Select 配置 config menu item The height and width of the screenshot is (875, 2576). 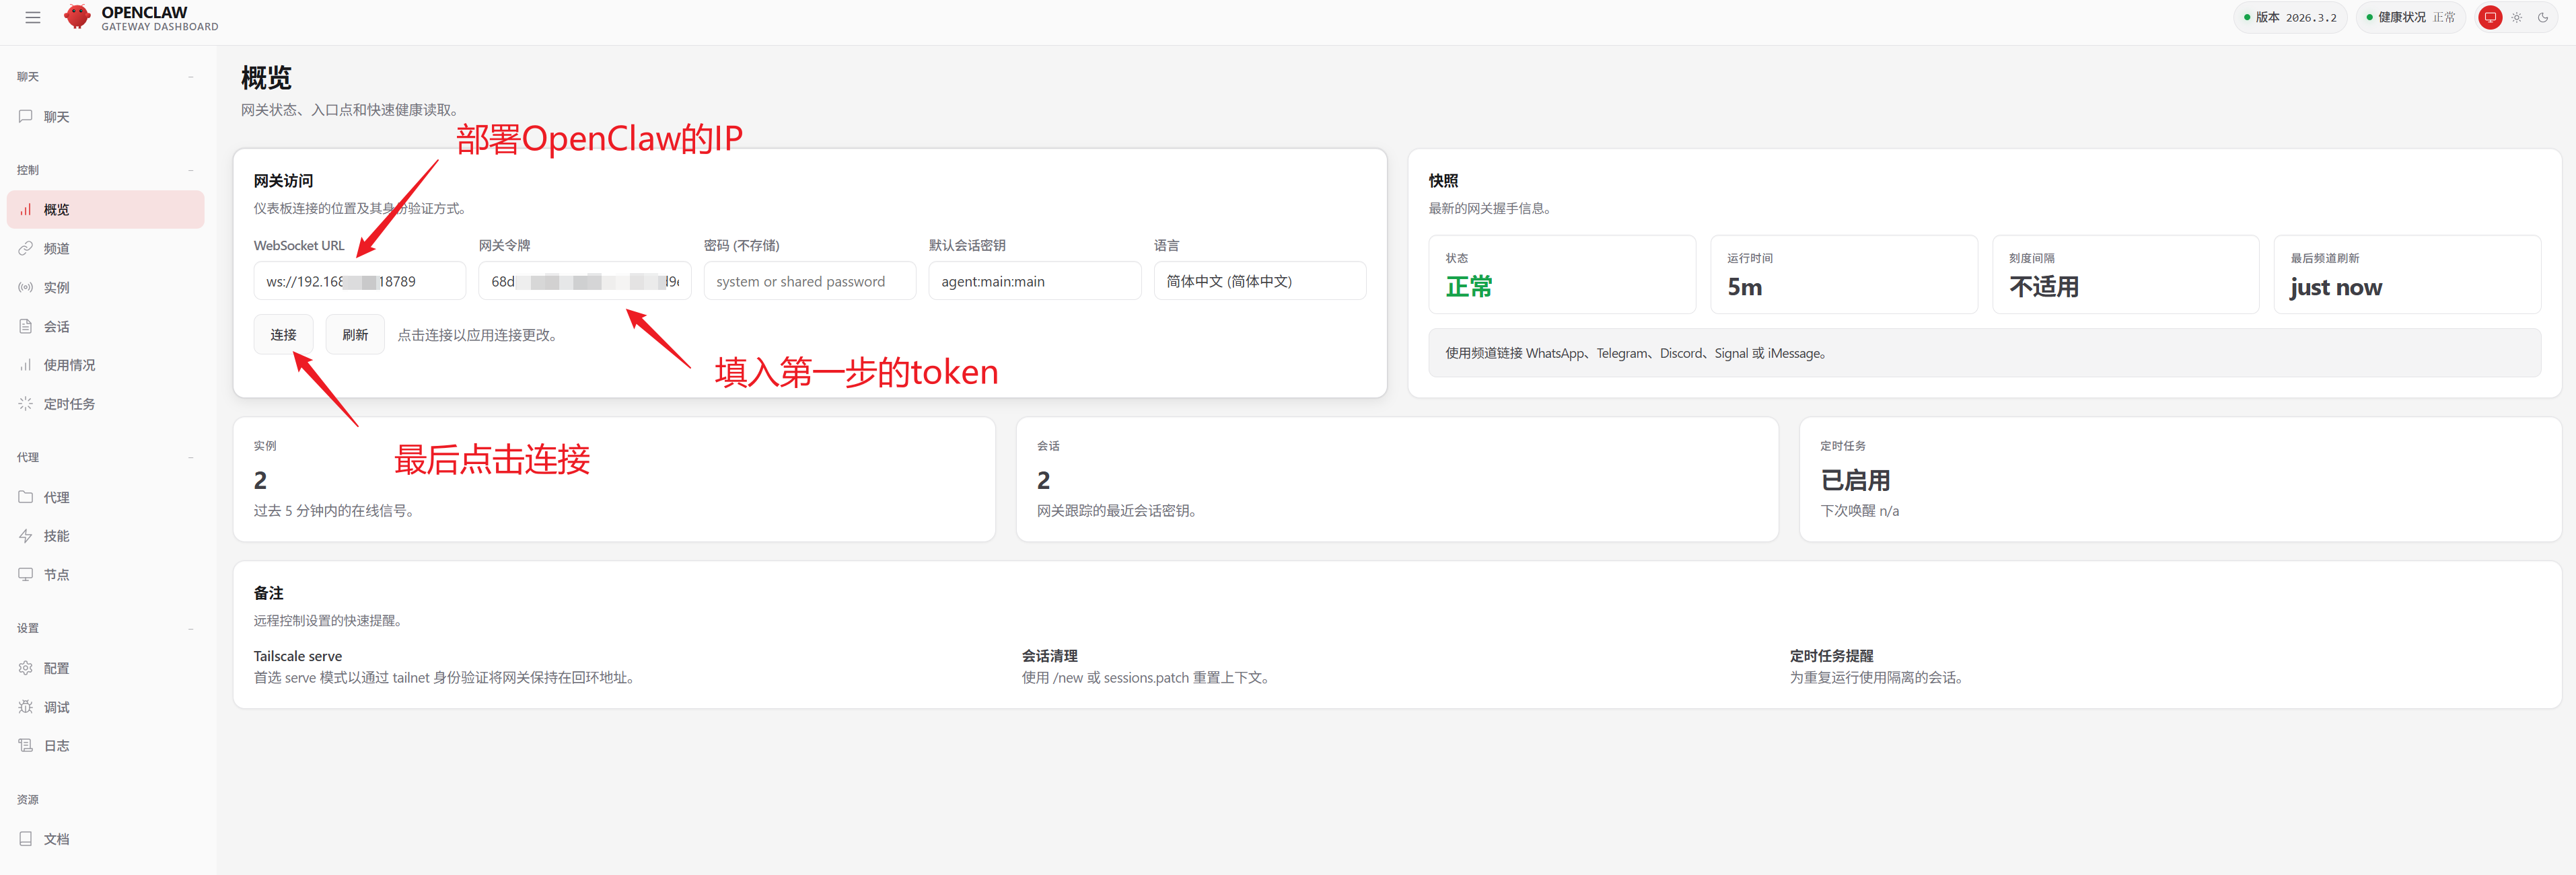[56, 668]
